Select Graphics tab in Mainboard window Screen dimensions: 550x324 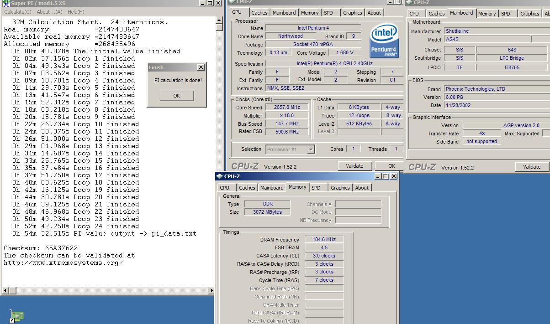point(529,14)
